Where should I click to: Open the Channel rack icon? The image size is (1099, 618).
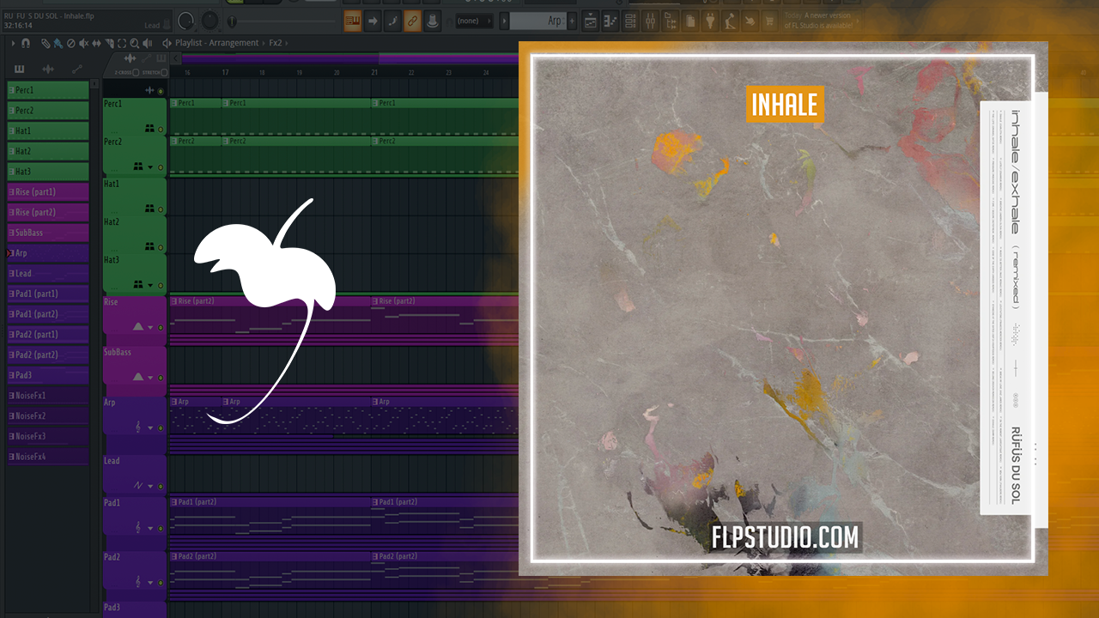[630, 21]
